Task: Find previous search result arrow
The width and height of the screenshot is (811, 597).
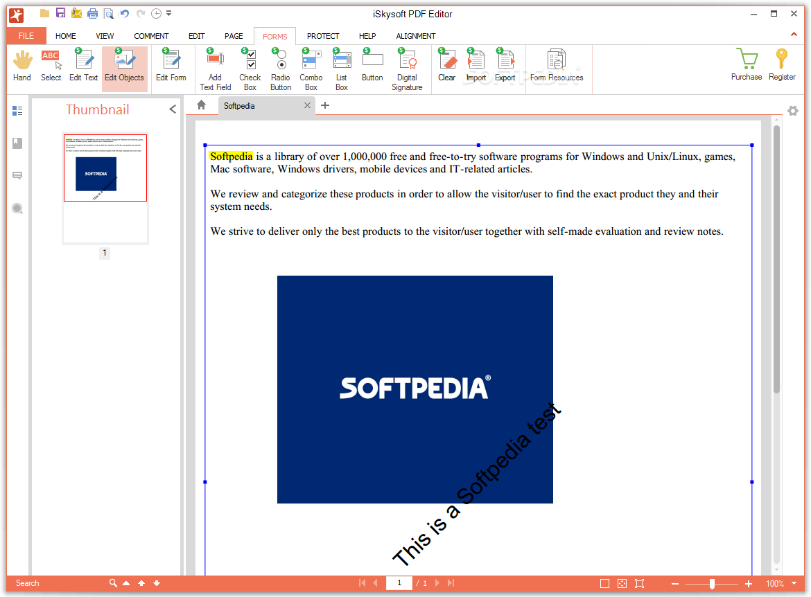Action: [141, 583]
